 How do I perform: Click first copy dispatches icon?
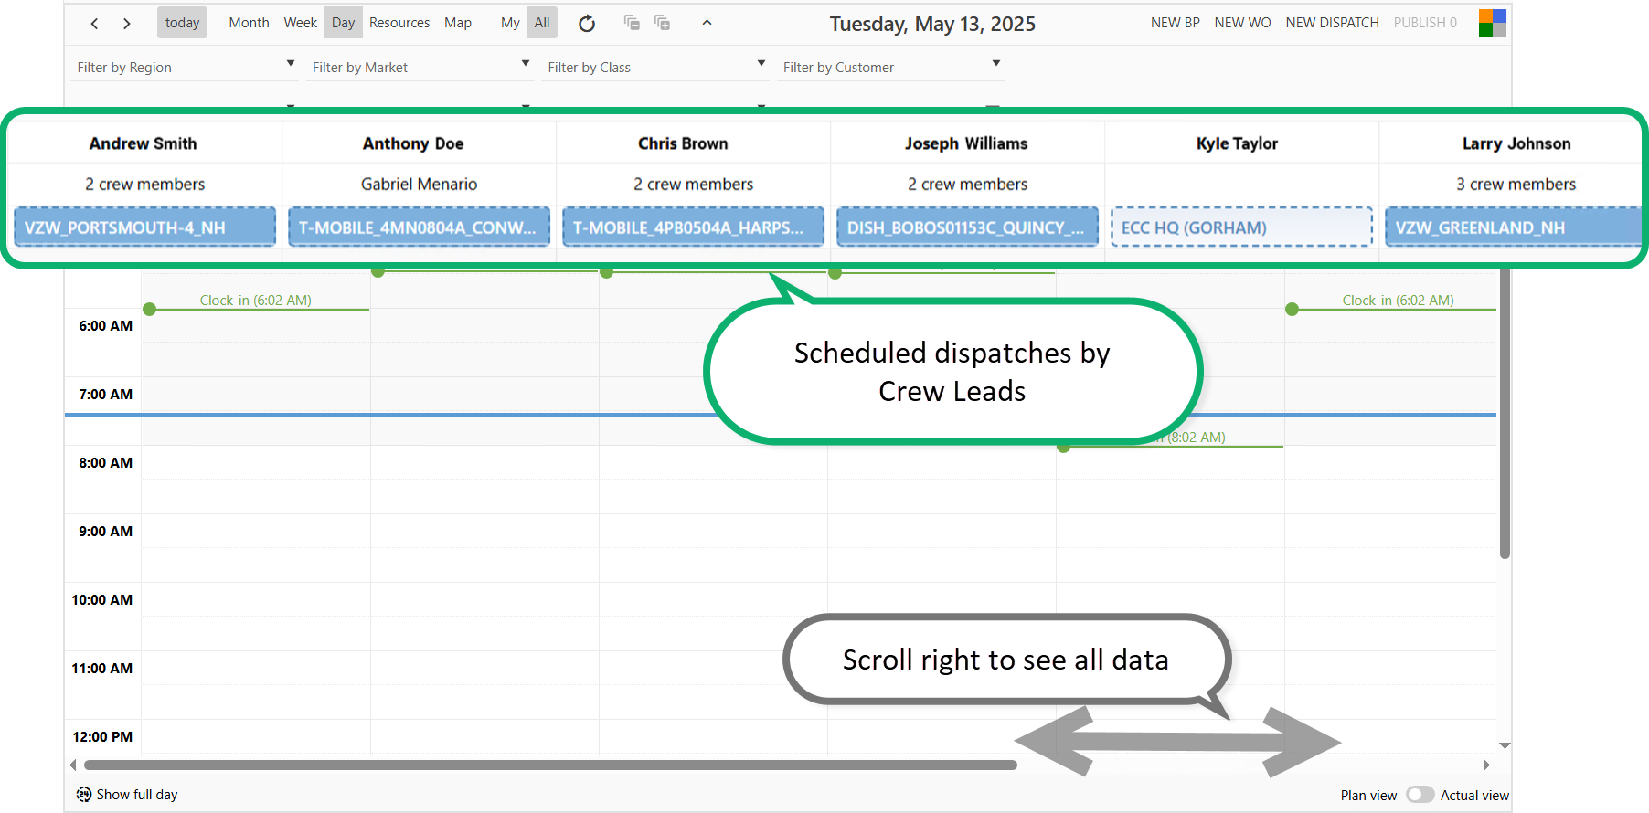(x=632, y=23)
